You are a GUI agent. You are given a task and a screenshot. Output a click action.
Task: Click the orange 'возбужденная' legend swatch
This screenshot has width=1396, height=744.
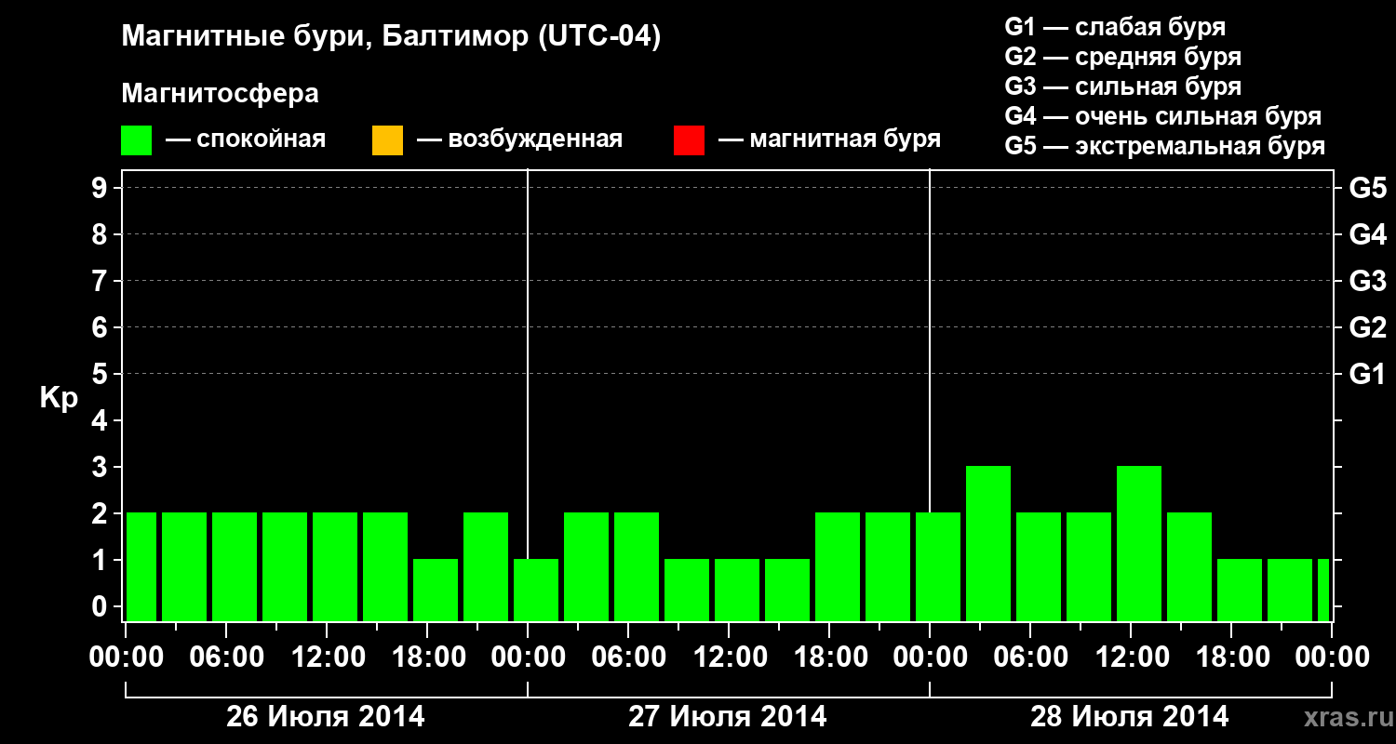pos(387,140)
